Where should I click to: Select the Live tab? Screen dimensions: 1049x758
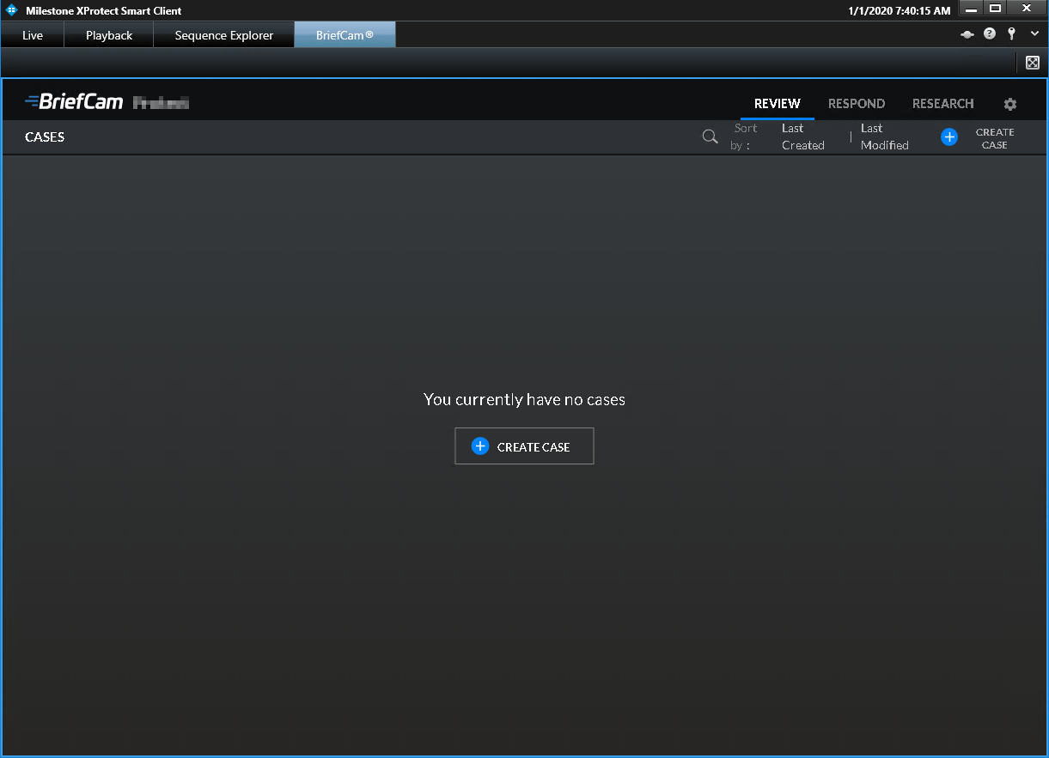point(32,35)
